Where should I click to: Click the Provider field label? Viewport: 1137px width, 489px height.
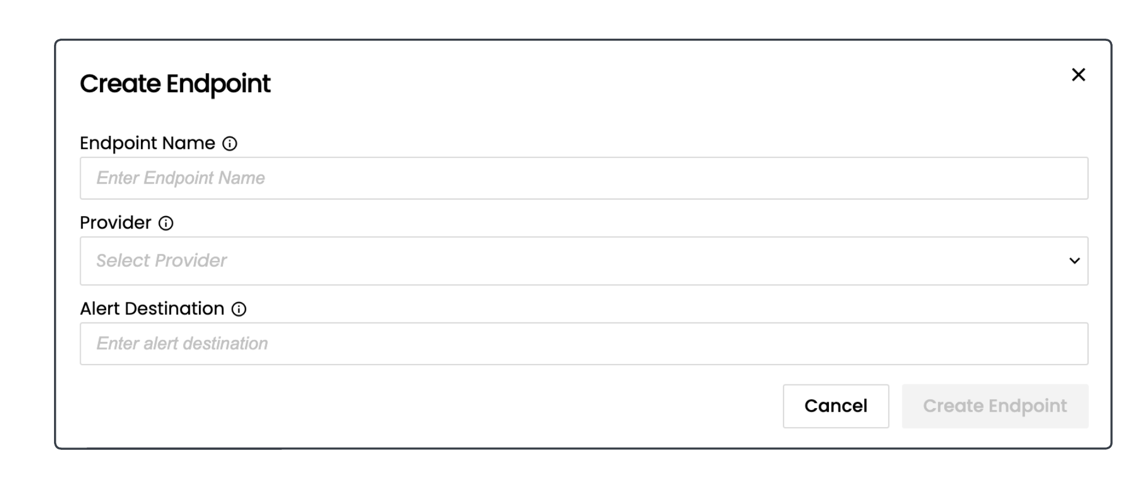115,223
